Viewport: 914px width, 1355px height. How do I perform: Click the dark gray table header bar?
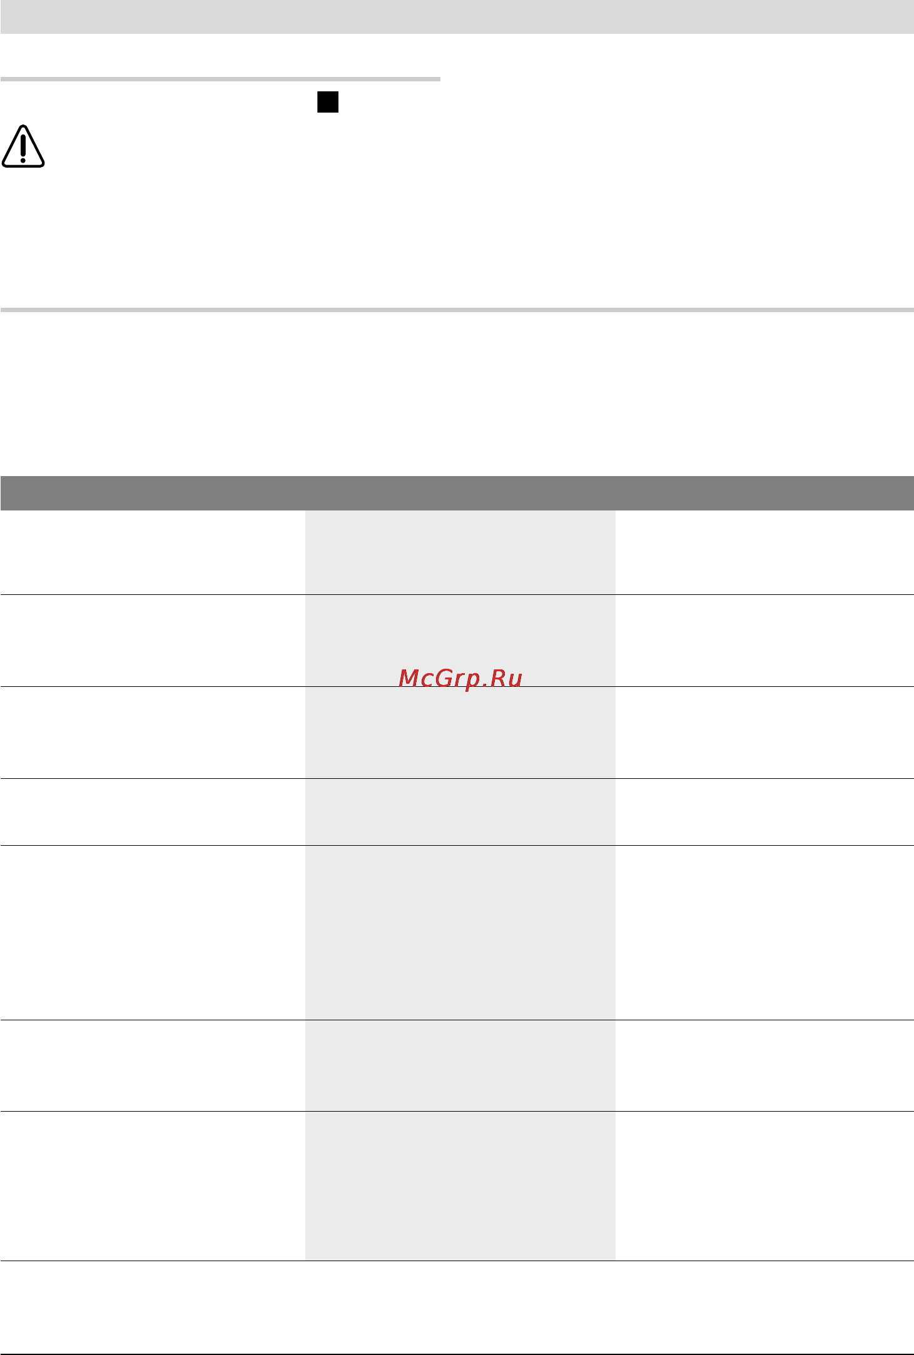457,493
